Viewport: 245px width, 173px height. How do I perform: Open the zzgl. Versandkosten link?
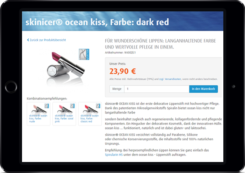pyautogui.click(x=170, y=79)
